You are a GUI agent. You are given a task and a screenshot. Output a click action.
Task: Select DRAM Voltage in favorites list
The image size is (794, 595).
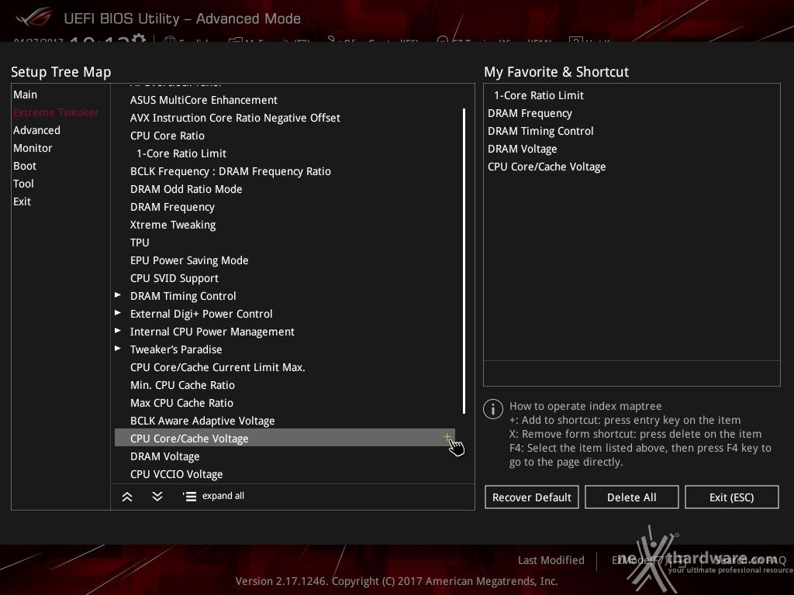coord(522,149)
